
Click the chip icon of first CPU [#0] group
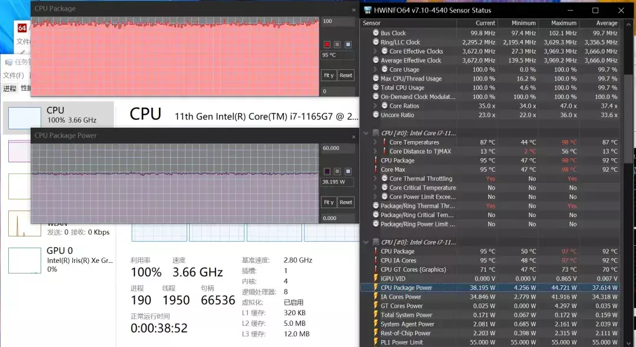376,133
